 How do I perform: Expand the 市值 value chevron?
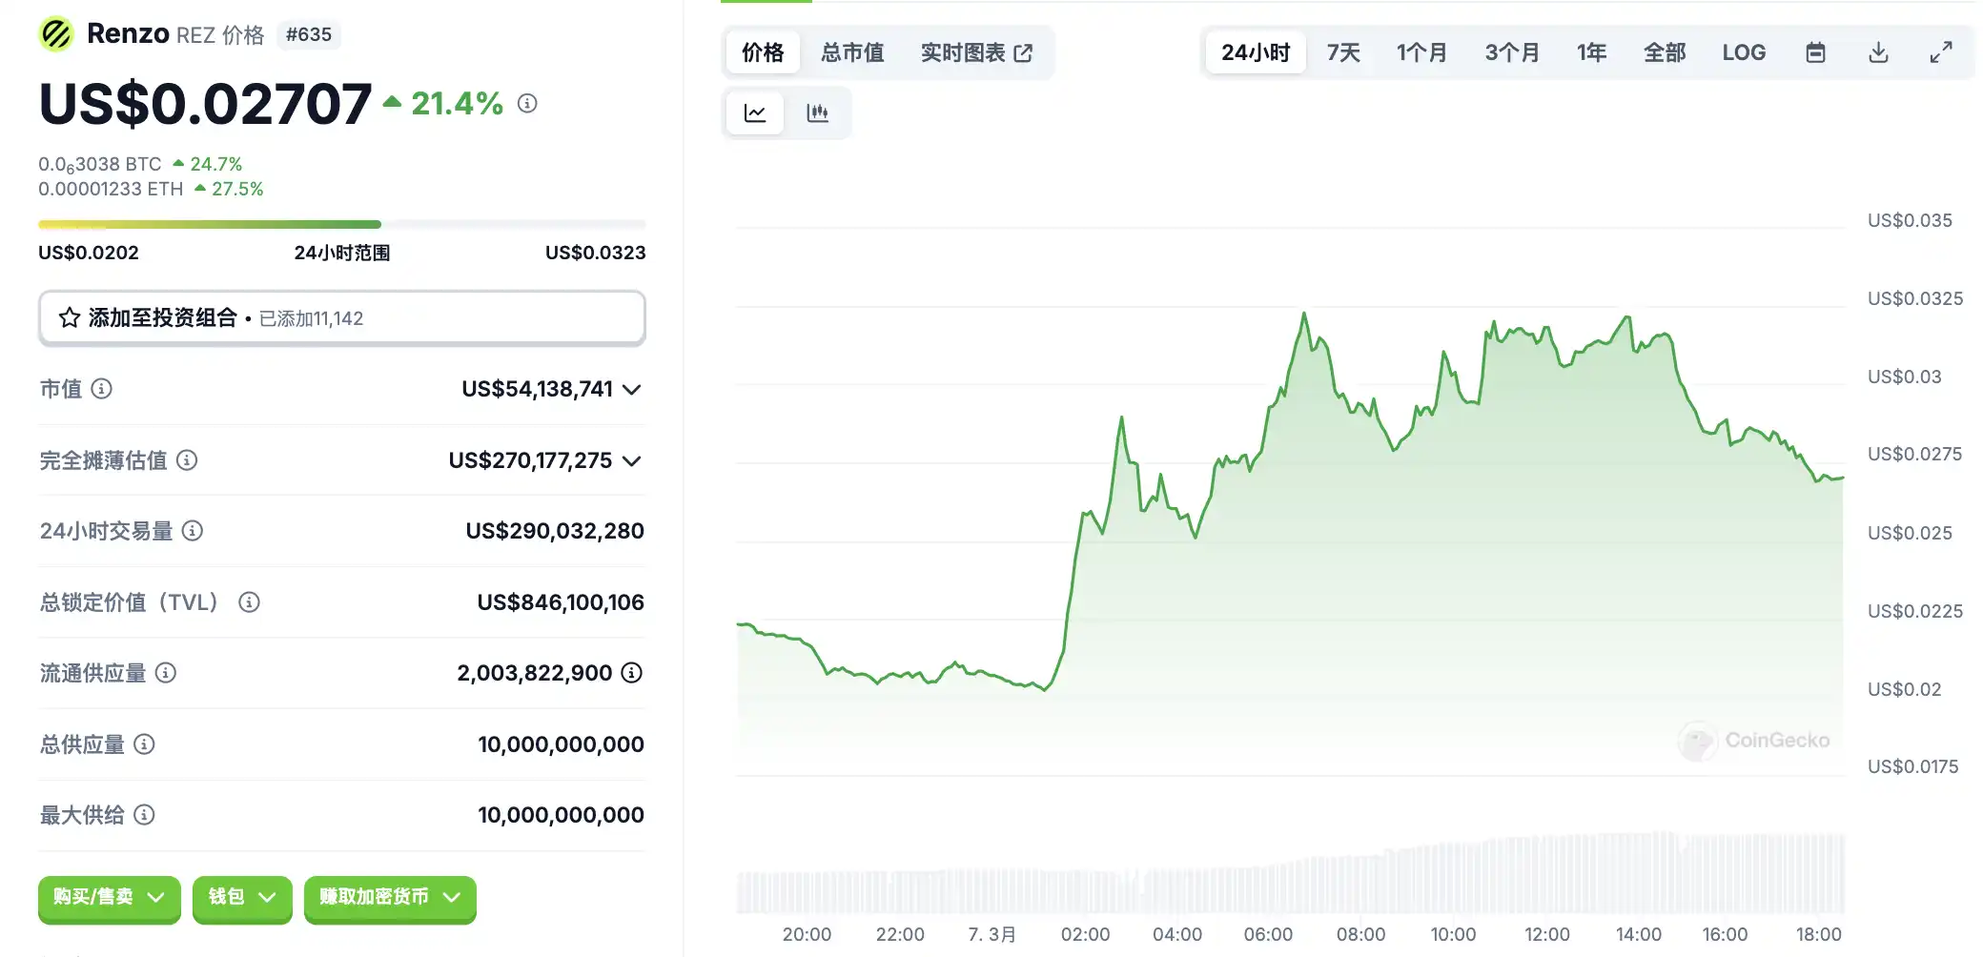(x=631, y=389)
